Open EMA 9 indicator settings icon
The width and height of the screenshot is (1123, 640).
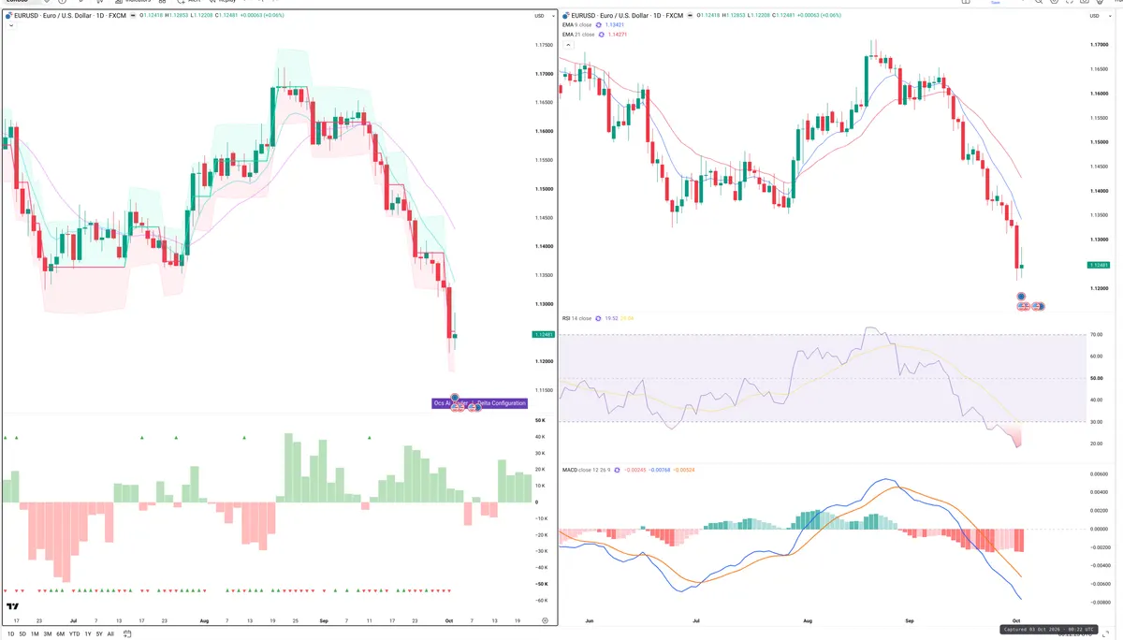coord(599,24)
